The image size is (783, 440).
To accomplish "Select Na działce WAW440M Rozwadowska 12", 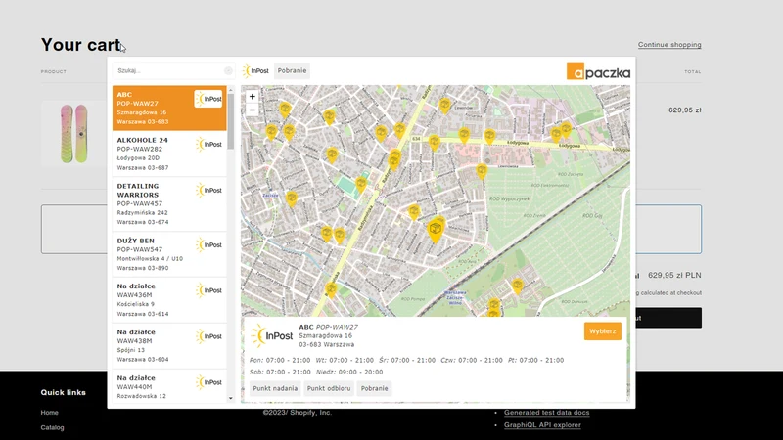I will point(169,386).
